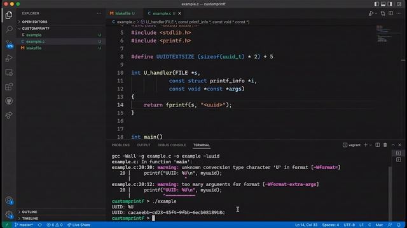Open Run and Debug view icon
407x228 pixels.
coord(9,58)
